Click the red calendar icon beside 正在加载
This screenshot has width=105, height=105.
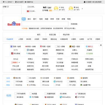tap(28, 11)
